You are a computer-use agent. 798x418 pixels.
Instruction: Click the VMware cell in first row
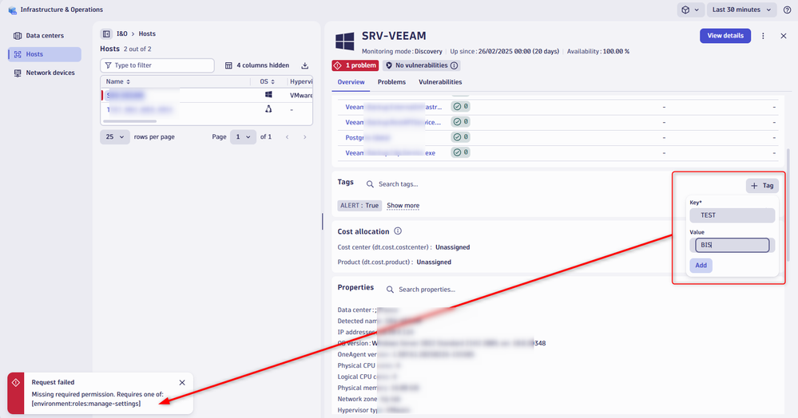click(x=301, y=95)
